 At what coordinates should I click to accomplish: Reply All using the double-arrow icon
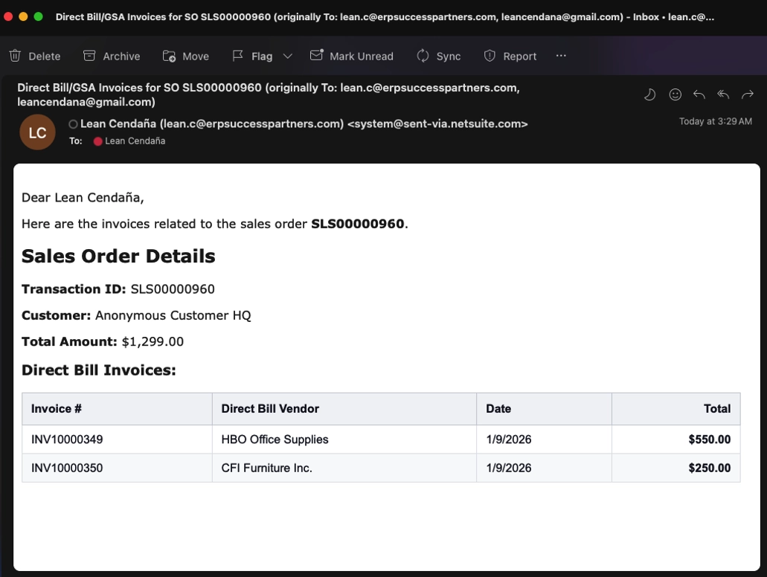click(x=722, y=94)
